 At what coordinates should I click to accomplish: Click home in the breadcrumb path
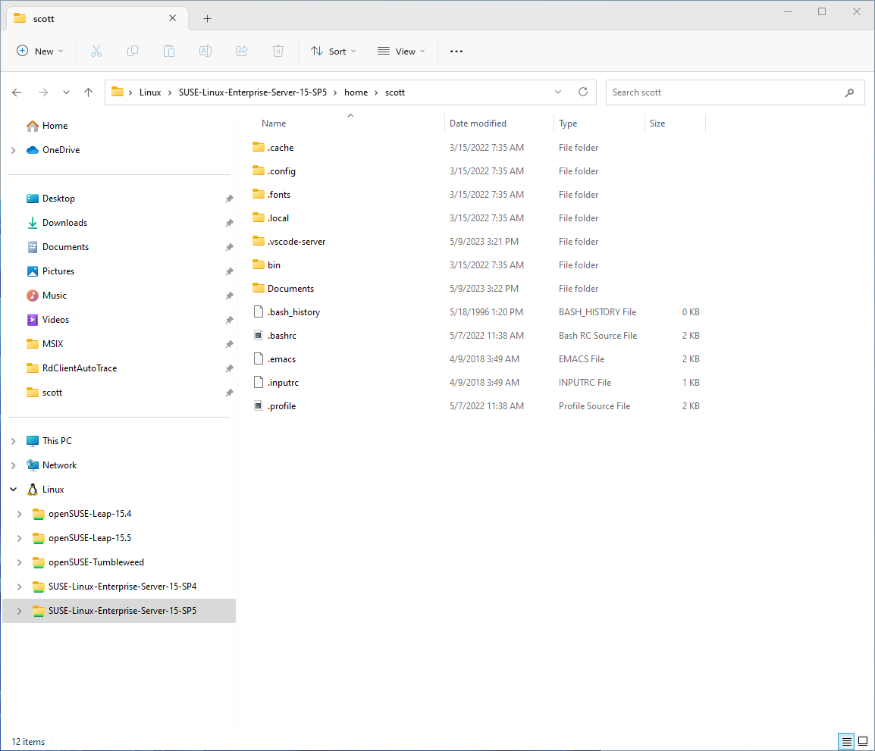[x=356, y=92]
